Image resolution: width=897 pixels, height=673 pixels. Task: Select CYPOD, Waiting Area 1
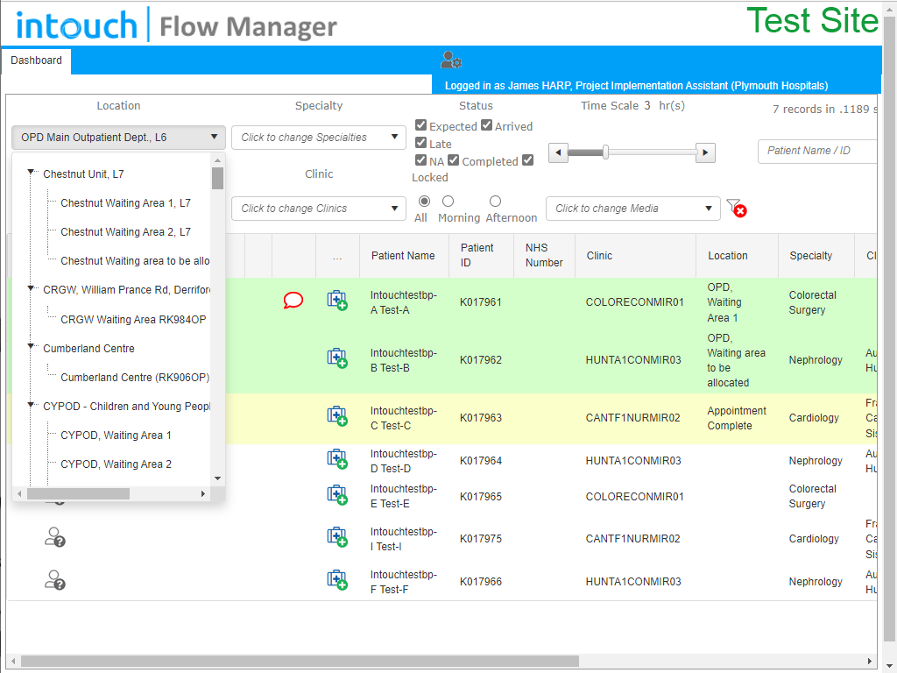(116, 436)
